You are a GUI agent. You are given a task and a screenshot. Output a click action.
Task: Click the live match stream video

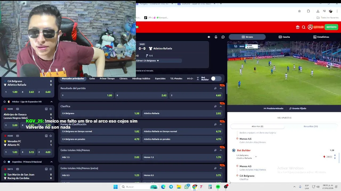tap(284, 73)
